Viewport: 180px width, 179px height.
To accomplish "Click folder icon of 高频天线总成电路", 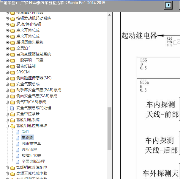I will [x=12, y=174].
